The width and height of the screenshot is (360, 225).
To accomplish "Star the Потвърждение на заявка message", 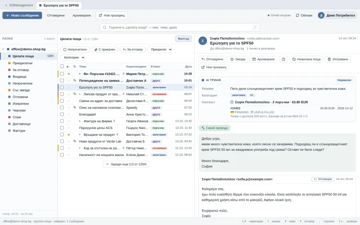I will point(69,81).
